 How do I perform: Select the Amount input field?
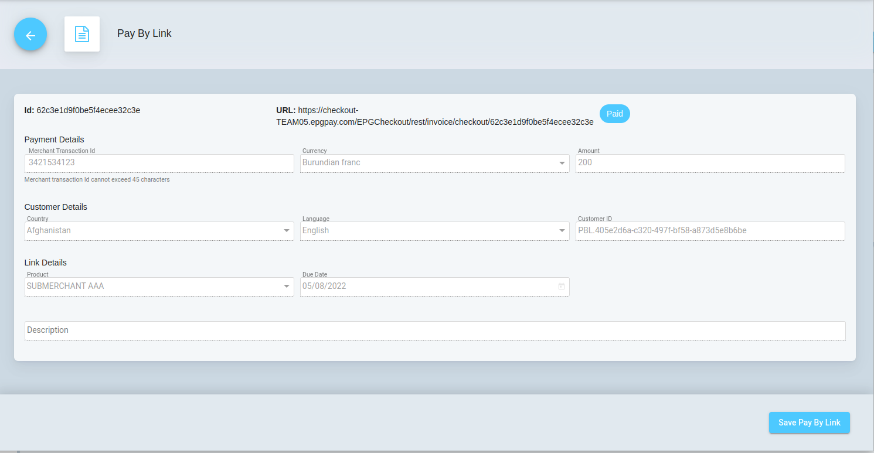(x=709, y=163)
